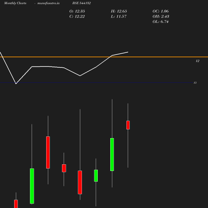Select the low value 'L: 11.57'
The width and height of the screenshot is (208, 208).
119,16
